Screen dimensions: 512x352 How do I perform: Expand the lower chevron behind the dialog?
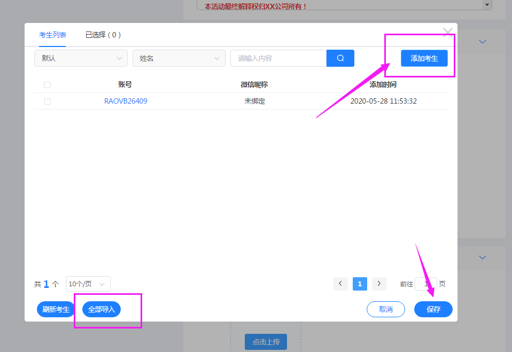[482, 257]
